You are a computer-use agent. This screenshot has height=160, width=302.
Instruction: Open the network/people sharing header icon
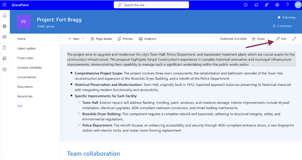point(267,5)
